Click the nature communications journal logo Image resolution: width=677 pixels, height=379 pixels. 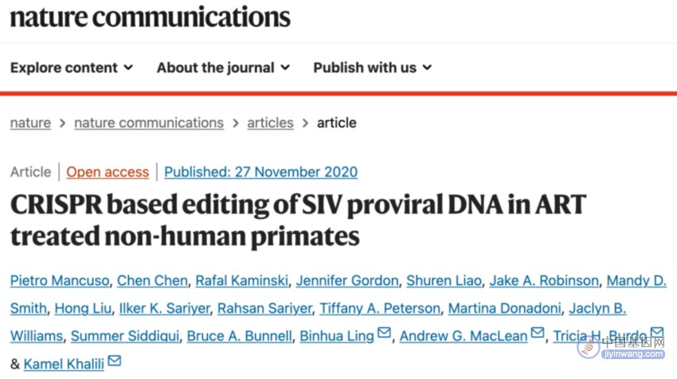pos(151,18)
